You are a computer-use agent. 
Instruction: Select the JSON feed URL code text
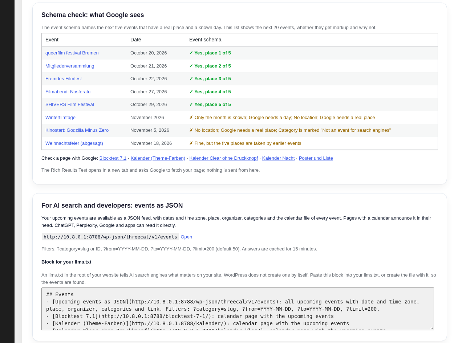point(110,237)
